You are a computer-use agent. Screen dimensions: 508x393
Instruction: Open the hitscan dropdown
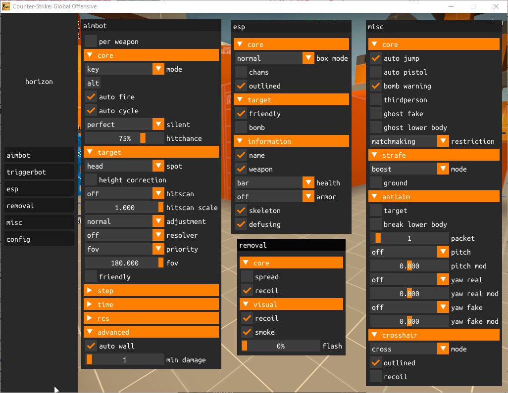125,194
